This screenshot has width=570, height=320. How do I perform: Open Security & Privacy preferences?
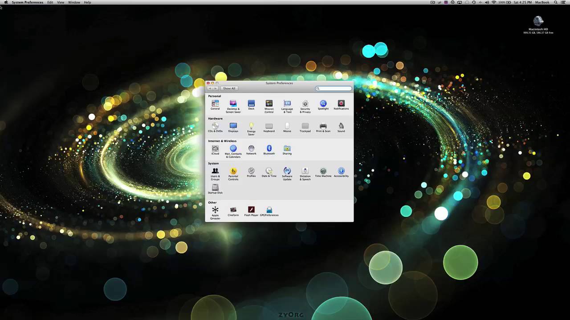(x=305, y=106)
